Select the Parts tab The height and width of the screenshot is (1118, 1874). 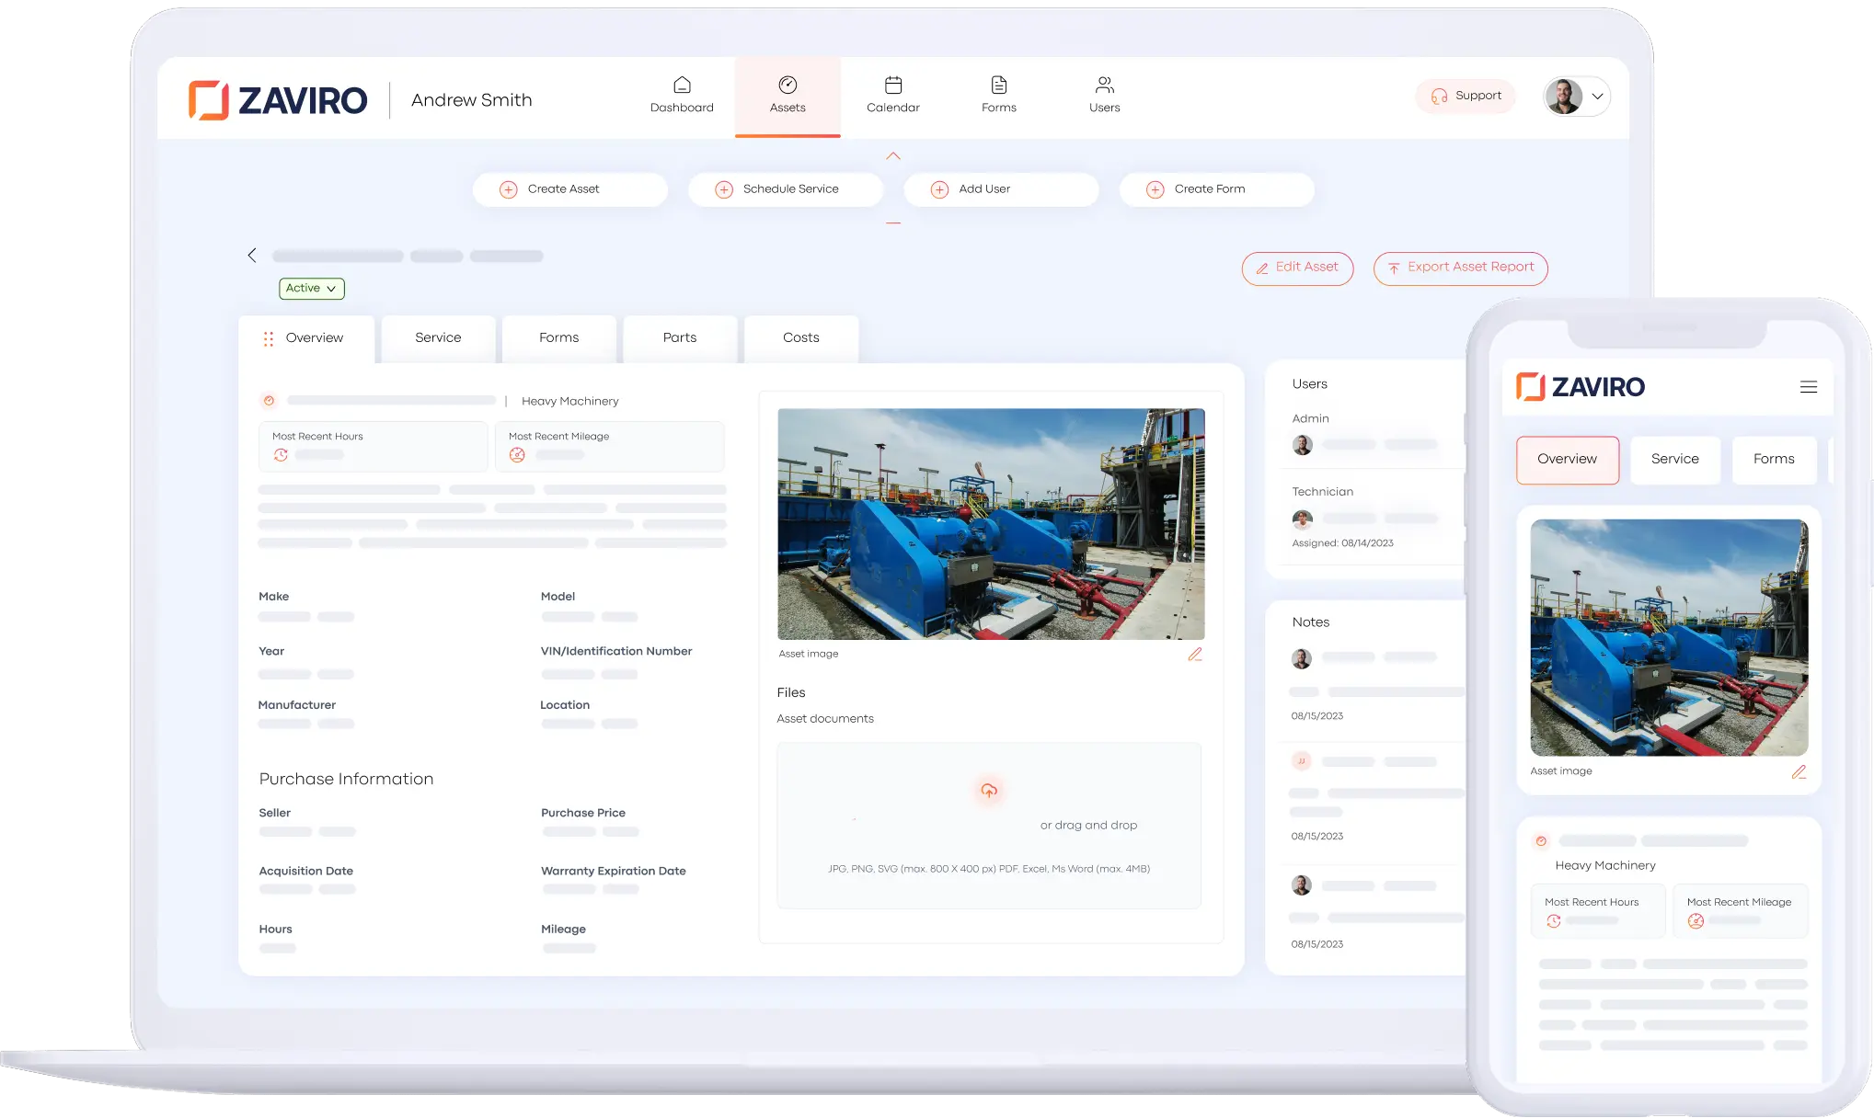679,338
